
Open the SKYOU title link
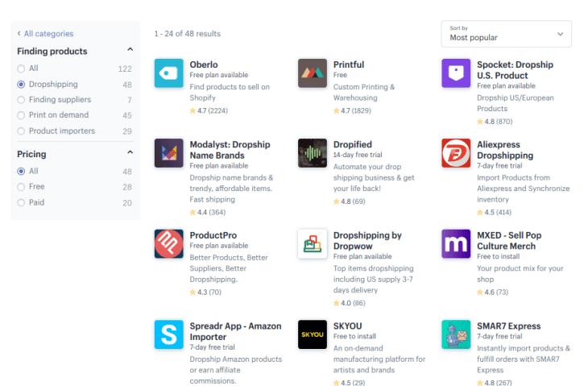point(348,326)
